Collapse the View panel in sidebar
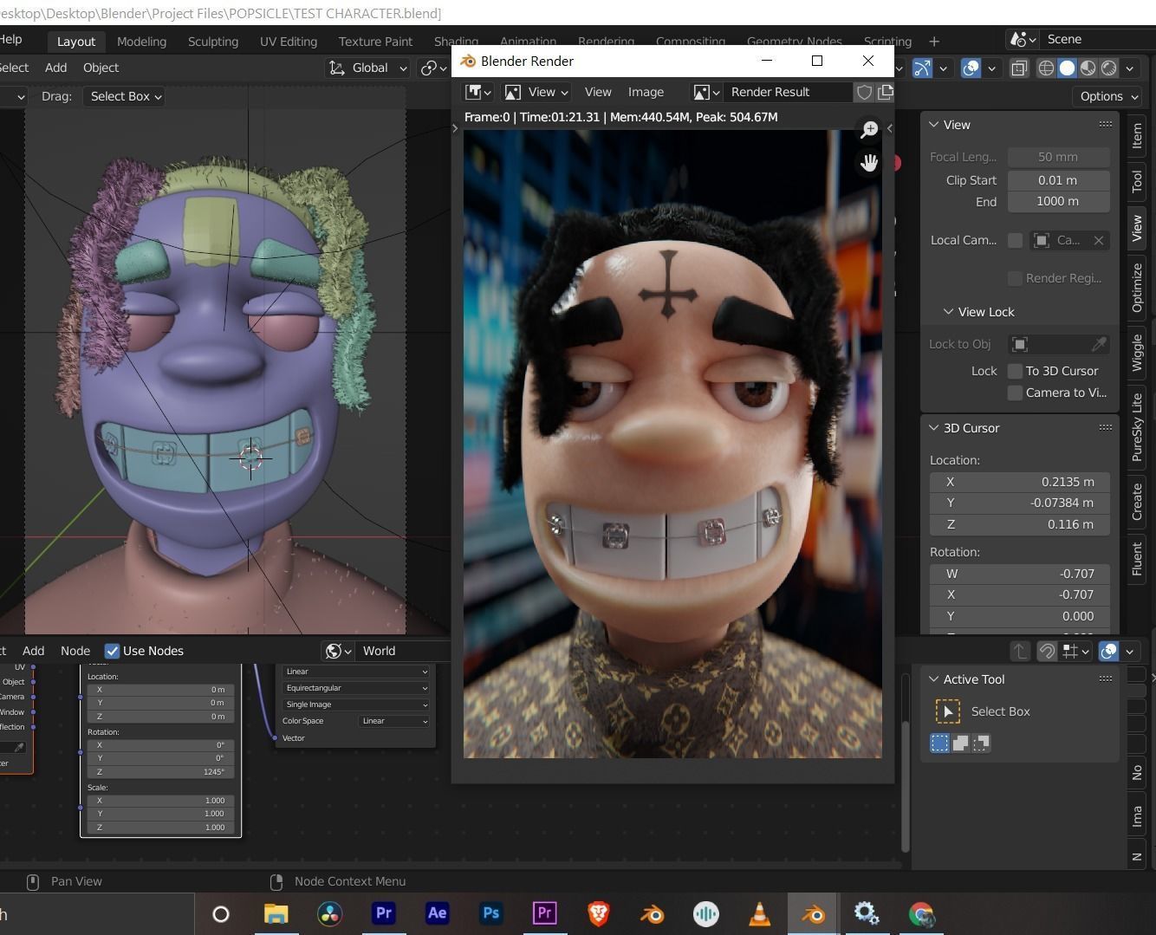This screenshot has width=1156, height=935. (934, 125)
